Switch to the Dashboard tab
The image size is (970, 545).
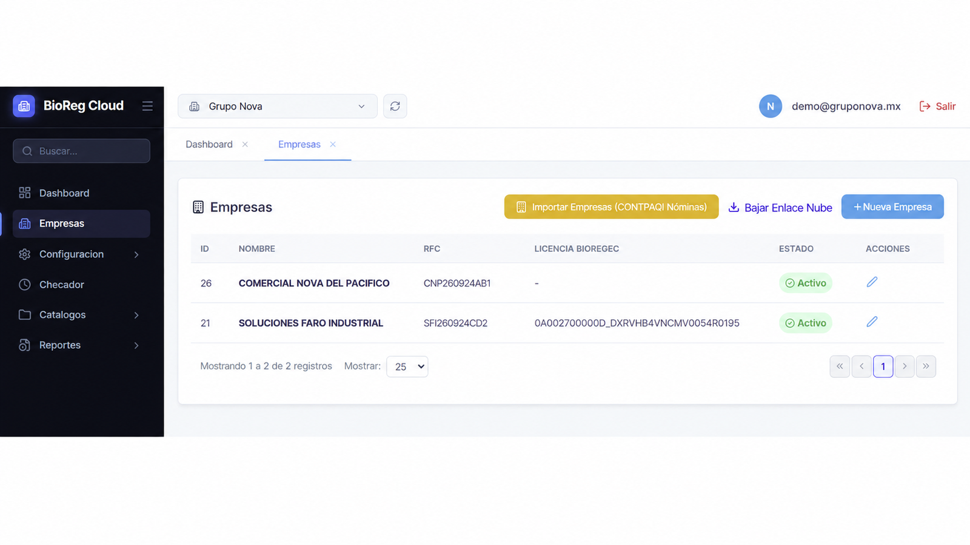(x=209, y=144)
